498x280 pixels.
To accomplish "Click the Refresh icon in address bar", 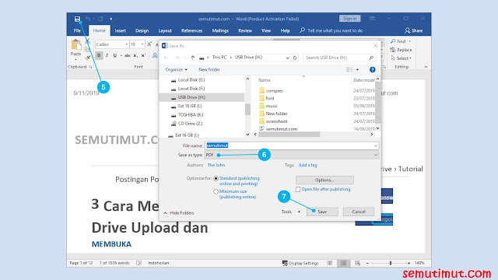I will point(295,58).
